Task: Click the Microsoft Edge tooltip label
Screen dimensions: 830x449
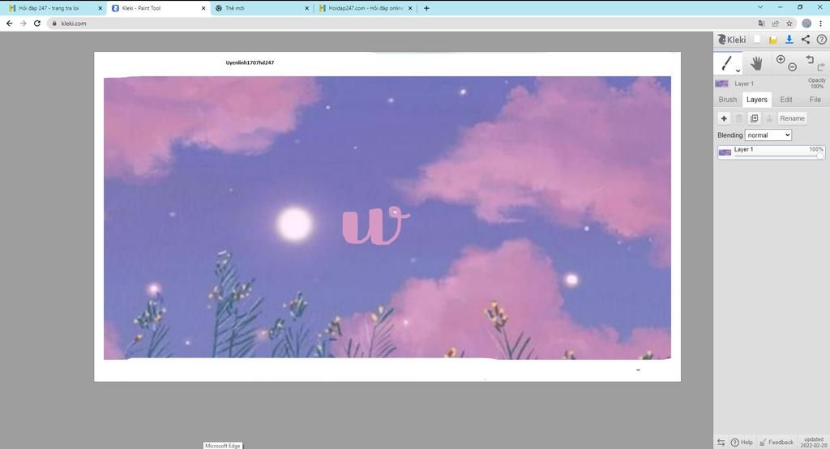Action: pos(222,446)
